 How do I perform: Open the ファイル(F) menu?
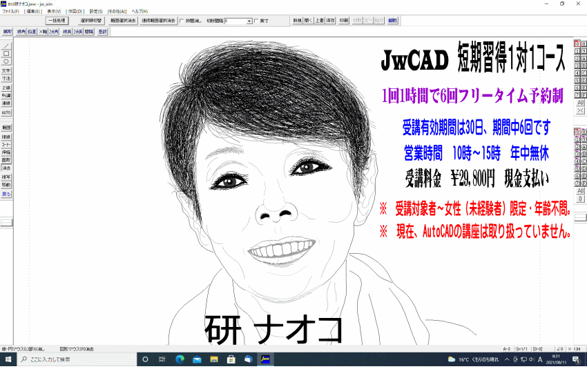tap(11, 11)
